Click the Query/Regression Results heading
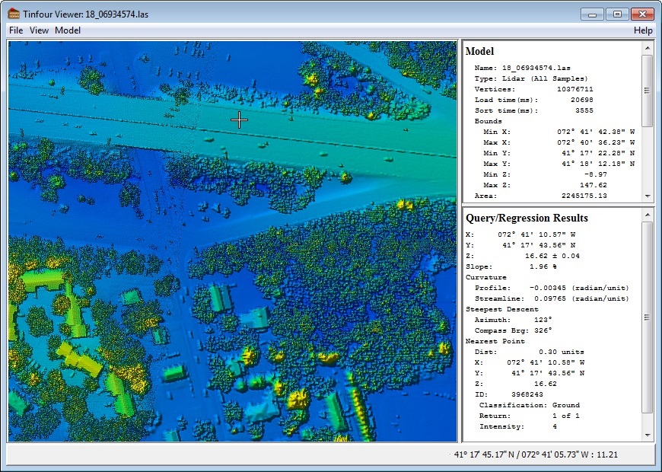 pos(527,218)
